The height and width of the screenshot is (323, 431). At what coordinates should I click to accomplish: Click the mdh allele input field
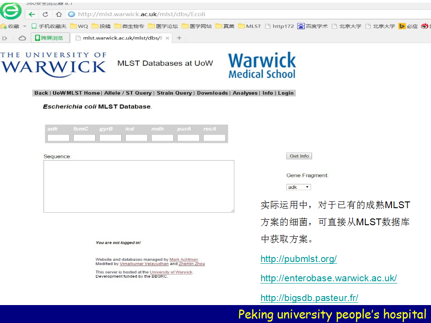pyautogui.click(x=163, y=138)
